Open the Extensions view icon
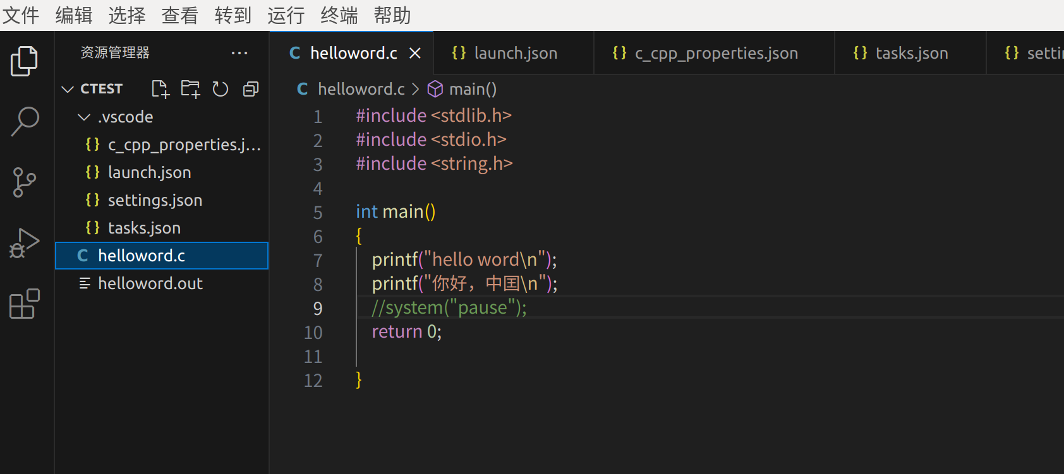The image size is (1064, 474). pyautogui.click(x=25, y=304)
